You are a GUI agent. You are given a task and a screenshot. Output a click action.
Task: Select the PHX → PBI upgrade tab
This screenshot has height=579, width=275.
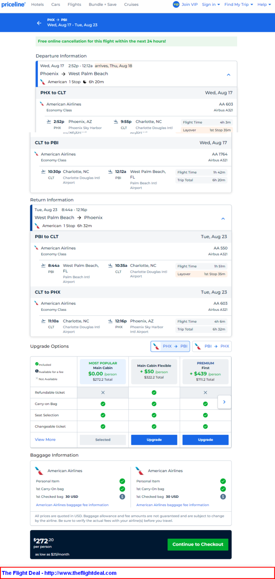point(170,346)
